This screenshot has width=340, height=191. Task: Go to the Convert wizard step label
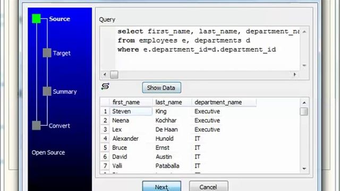pyautogui.click(x=59, y=126)
